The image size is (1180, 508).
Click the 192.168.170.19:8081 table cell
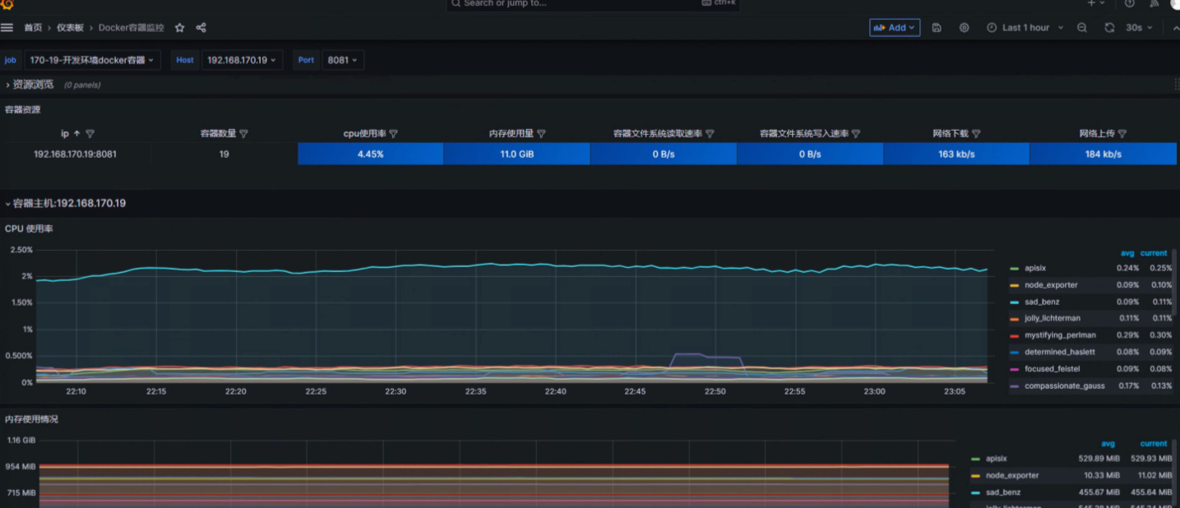pyautogui.click(x=75, y=154)
